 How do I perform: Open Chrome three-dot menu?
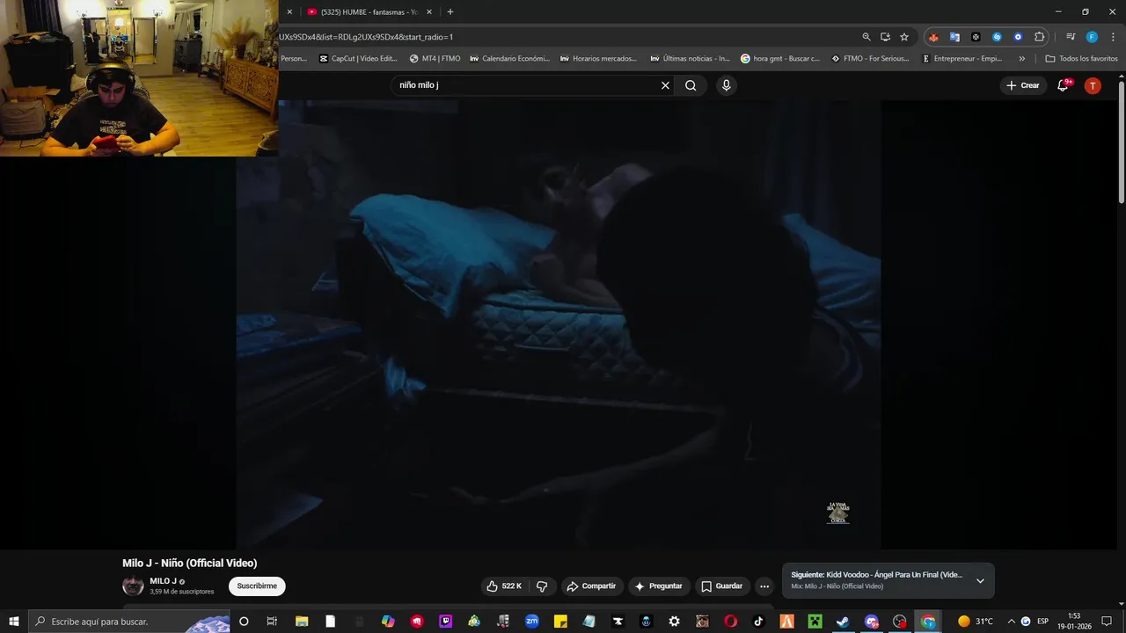click(x=1112, y=37)
